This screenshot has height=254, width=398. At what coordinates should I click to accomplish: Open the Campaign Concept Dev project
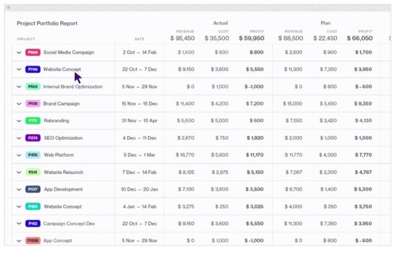(x=69, y=224)
